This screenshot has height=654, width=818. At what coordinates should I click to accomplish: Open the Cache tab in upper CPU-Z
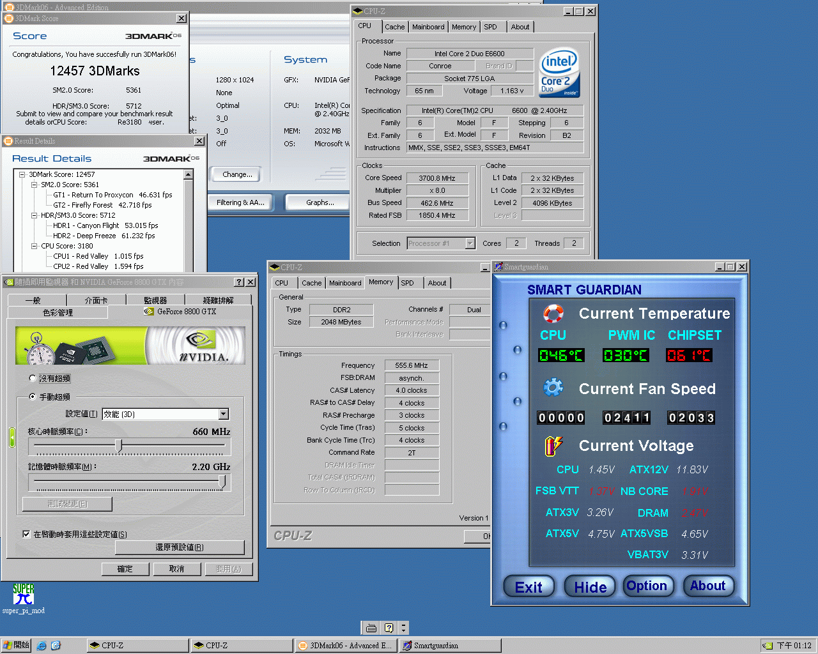pos(394,27)
